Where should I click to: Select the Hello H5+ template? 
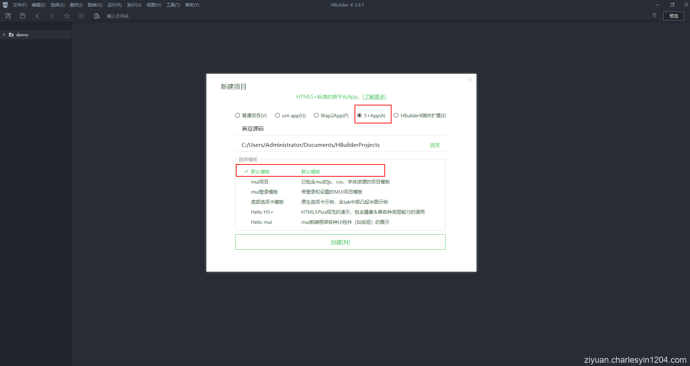262,212
